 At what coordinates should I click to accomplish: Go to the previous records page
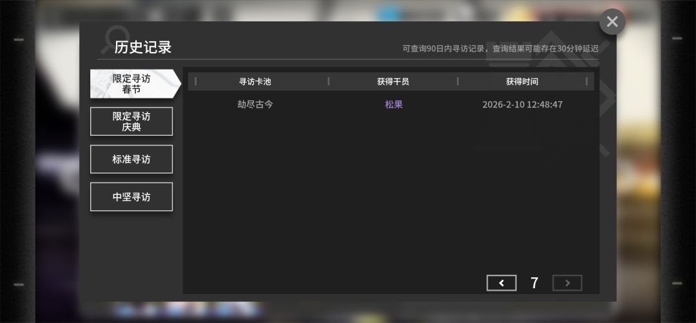pyautogui.click(x=501, y=283)
